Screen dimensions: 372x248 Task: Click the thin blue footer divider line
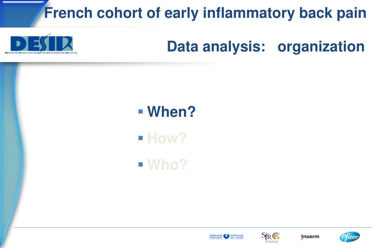[193, 227]
